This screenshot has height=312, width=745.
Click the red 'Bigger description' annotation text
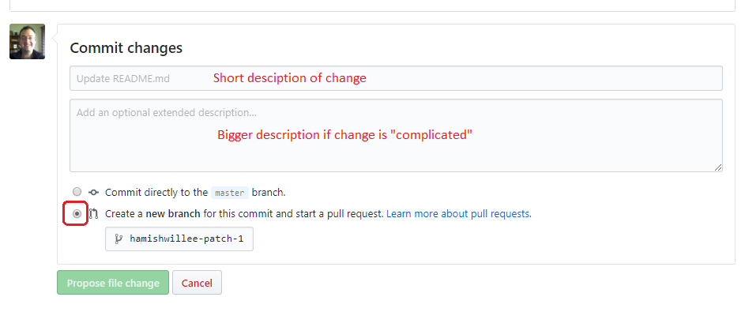pyautogui.click(x=345, y=135)
